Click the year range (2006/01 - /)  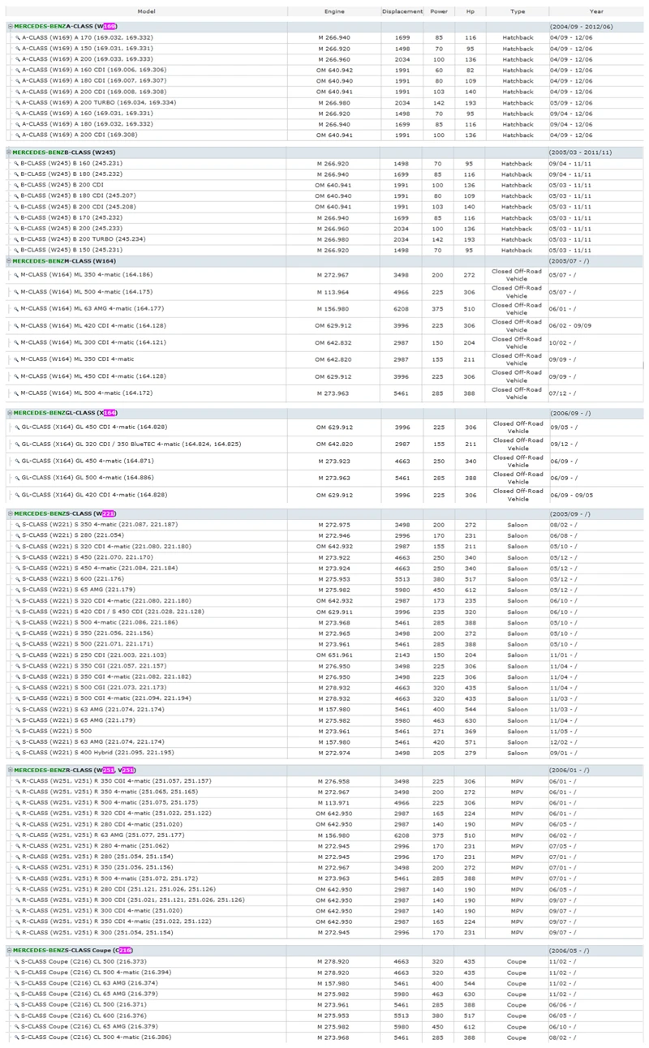pos(571,770)
